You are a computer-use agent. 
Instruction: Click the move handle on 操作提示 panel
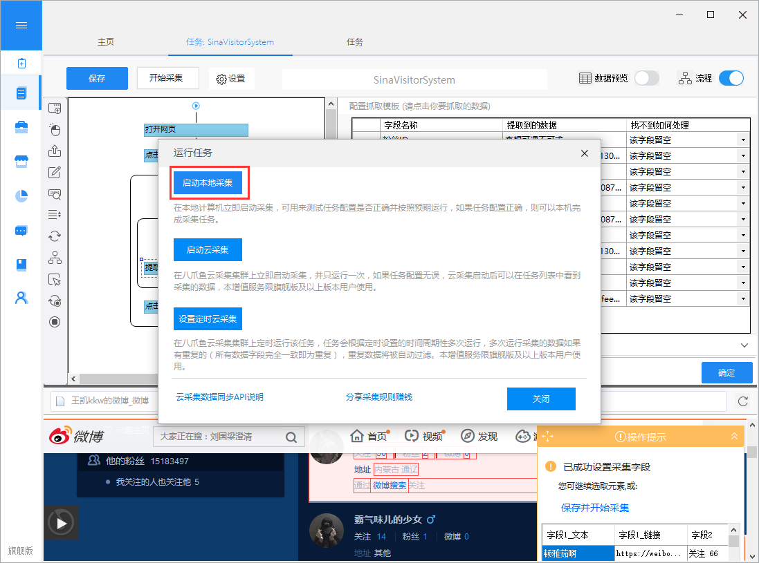[547, 437]
